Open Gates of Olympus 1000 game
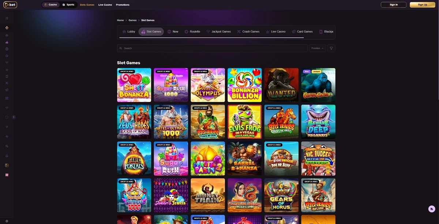 (x=171, y=122)
